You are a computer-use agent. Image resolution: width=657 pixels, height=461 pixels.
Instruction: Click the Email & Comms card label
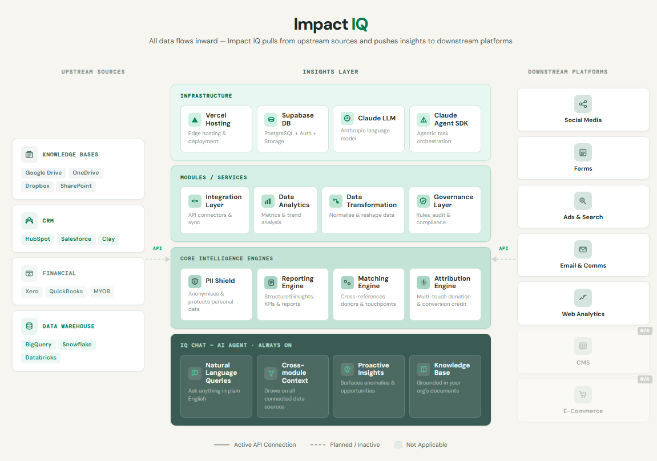583,265
